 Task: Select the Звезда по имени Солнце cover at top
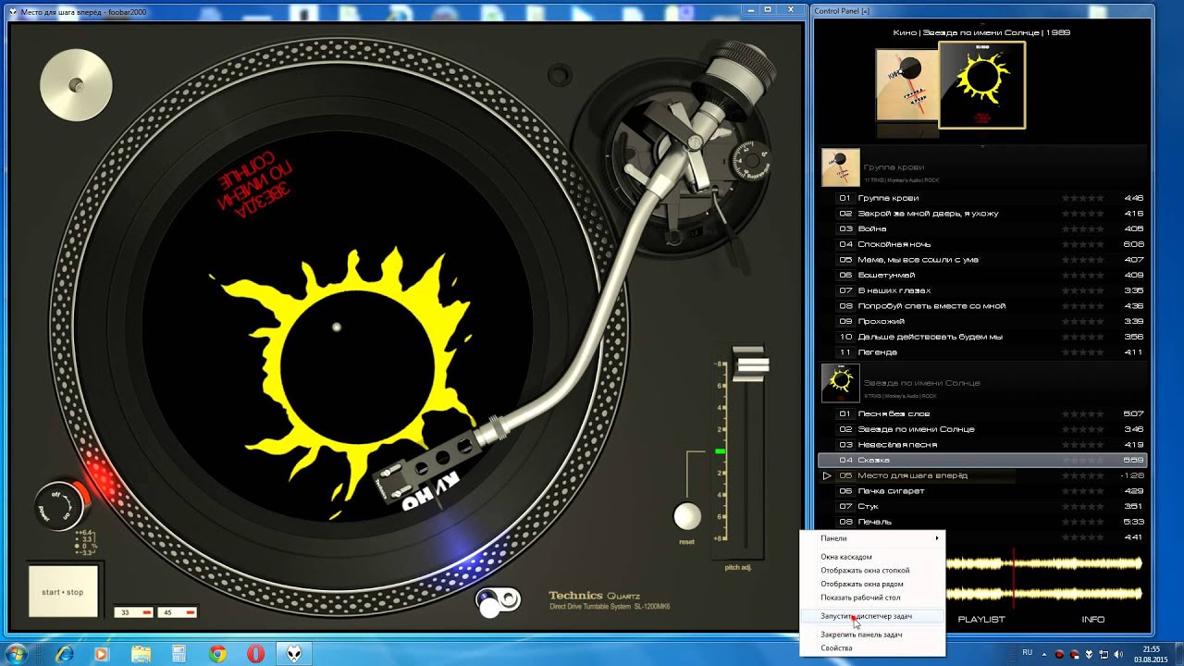tap(981, 85)
